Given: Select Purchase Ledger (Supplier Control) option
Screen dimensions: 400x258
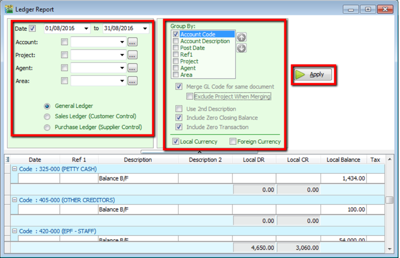Looking at the screenshot, I should click(x=47, y=128).
